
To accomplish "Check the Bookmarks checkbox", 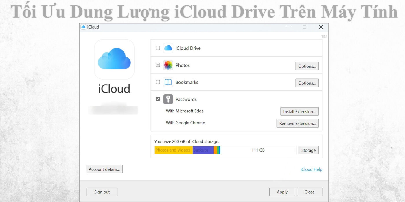I will pyautogui.click(x=158, y=82).
